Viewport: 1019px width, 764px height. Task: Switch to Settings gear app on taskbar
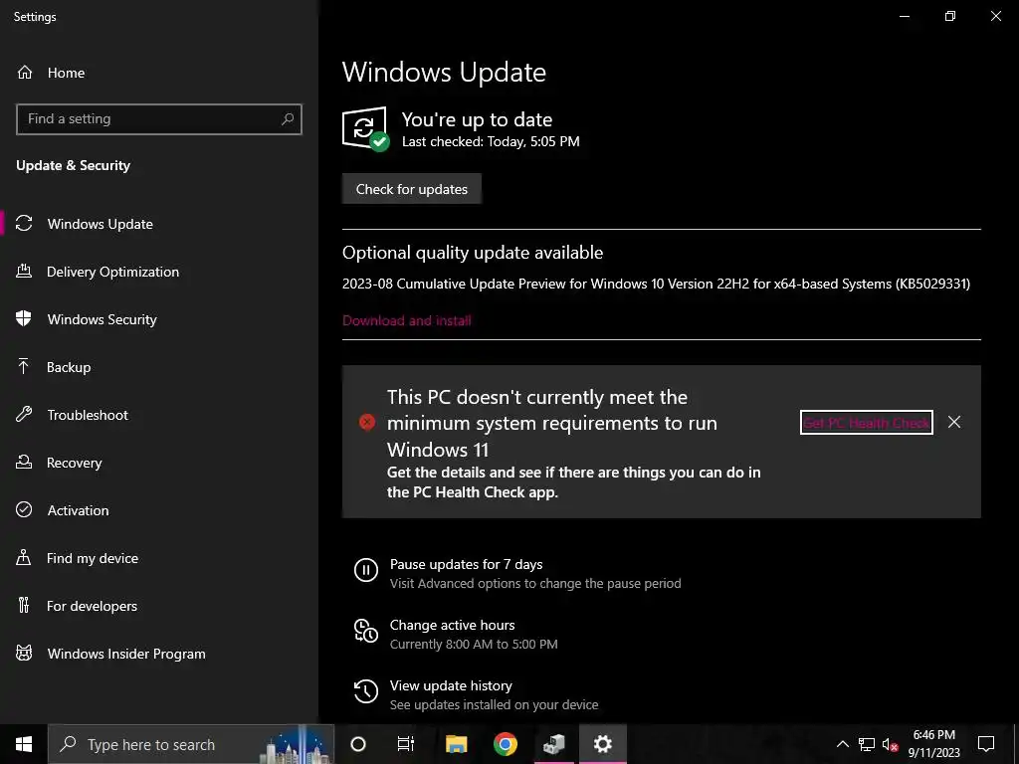(602, 744)
